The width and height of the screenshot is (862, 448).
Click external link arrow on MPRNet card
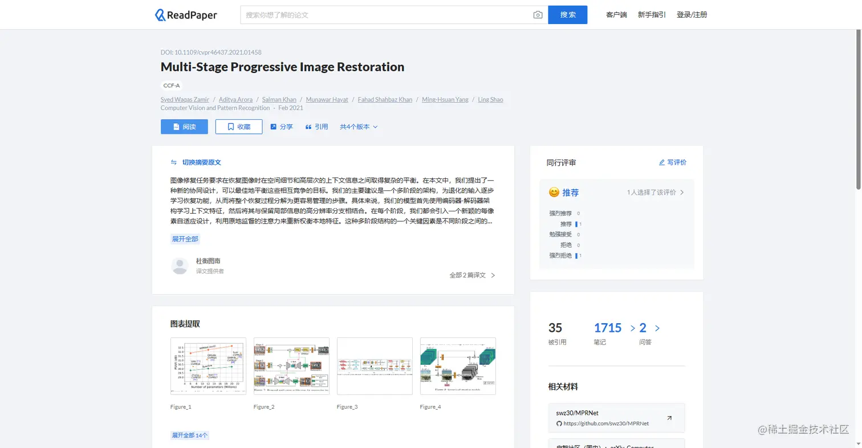(669, 418)
